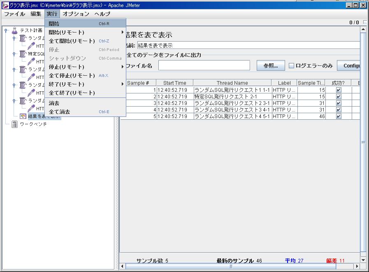This screenshot has width=369, height=272.
Task: Select fifth HTTP request pipette icon
Action: (x=31, y=108)
